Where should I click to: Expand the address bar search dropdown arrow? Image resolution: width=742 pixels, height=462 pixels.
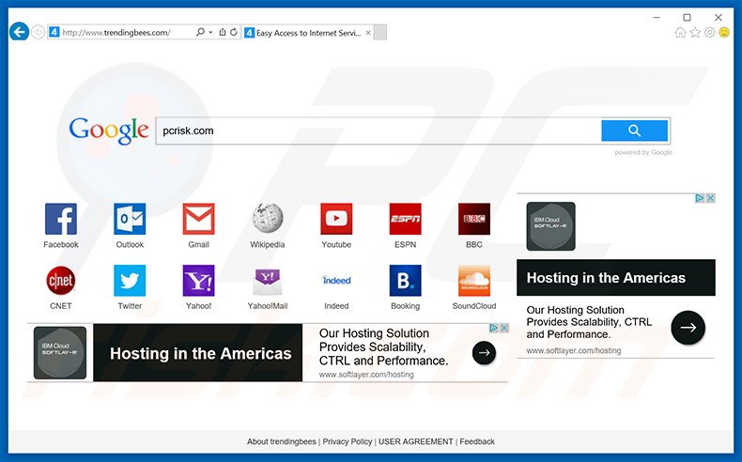(x=211, y=32)
